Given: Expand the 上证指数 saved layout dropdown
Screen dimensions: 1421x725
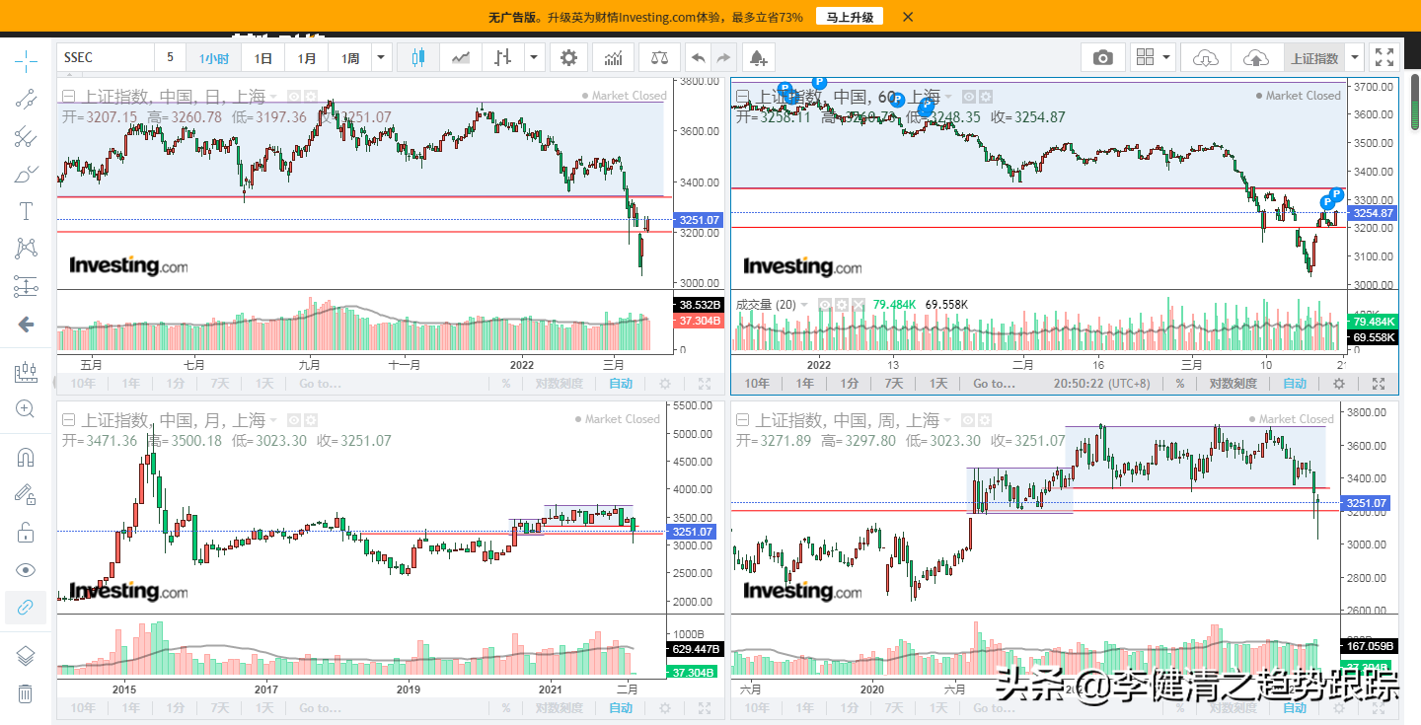Looking at the screenshot, I should tap(1356, 58).
